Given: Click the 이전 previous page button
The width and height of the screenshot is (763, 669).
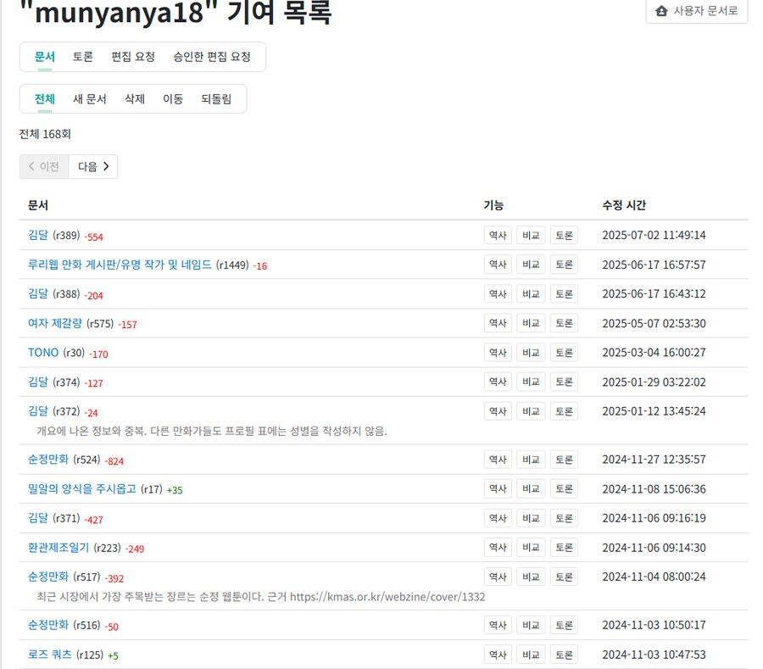Looking at the screenshot, I should point(44,167).
